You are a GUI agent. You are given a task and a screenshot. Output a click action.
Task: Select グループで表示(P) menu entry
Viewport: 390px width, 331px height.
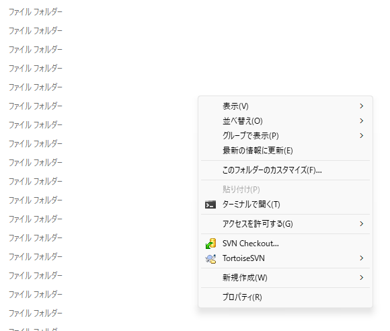pyautogui.click(x=285, y=136)
